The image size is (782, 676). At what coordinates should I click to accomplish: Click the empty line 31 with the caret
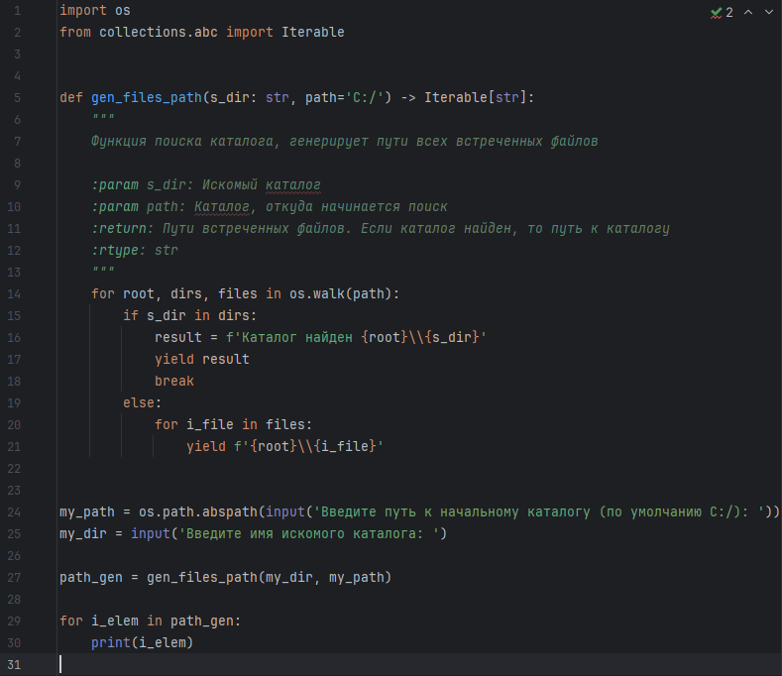coord(419,665)
